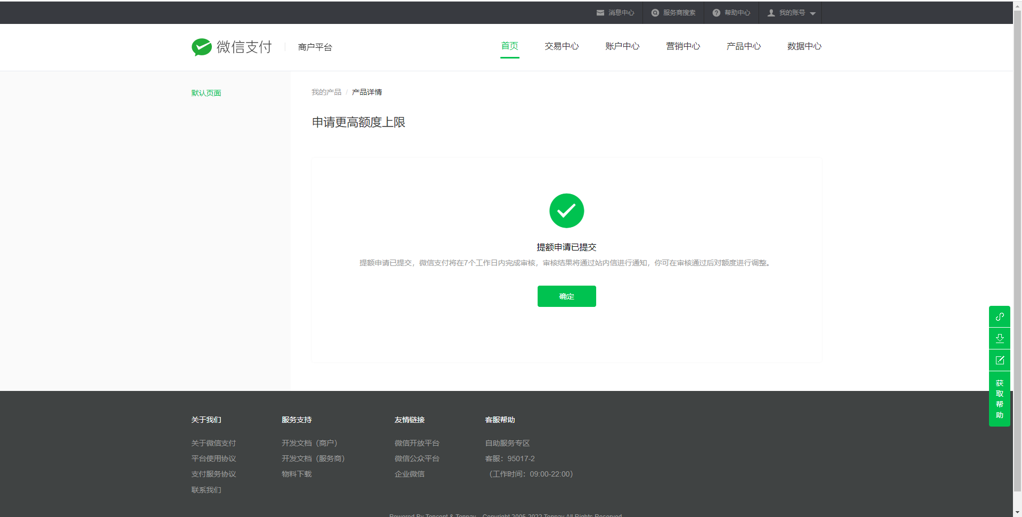
Task: Open 联系我们 footer link
Action: [x=206, y=490]
